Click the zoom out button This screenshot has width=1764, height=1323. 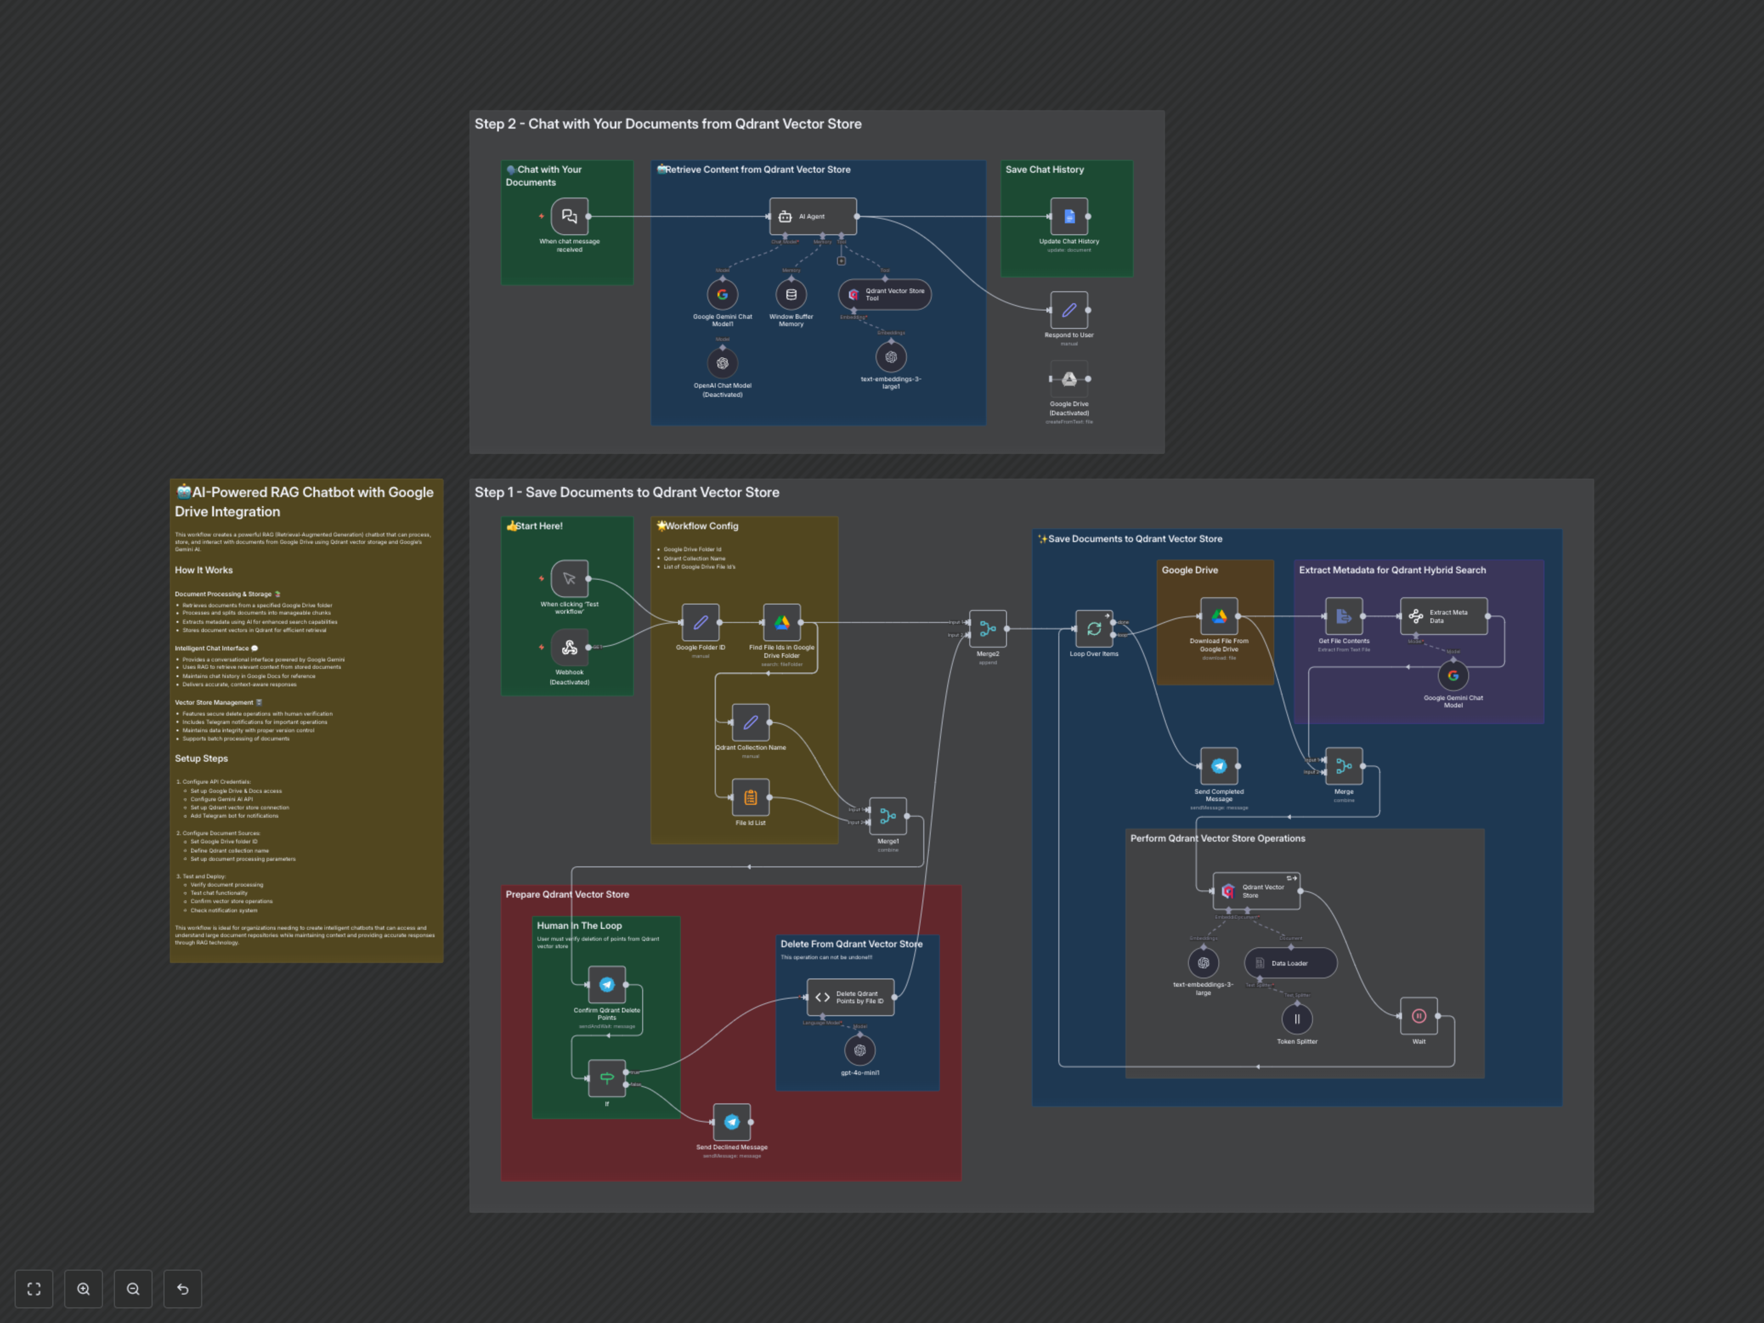133,1289
